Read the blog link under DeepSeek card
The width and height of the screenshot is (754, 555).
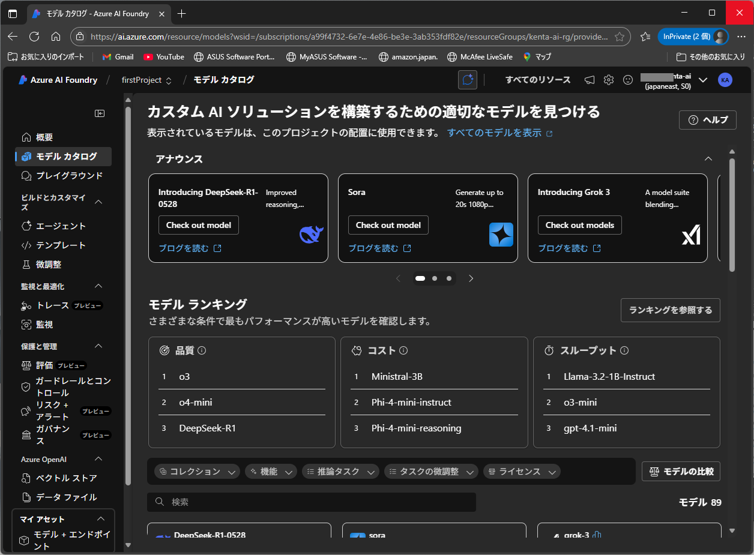190,248
